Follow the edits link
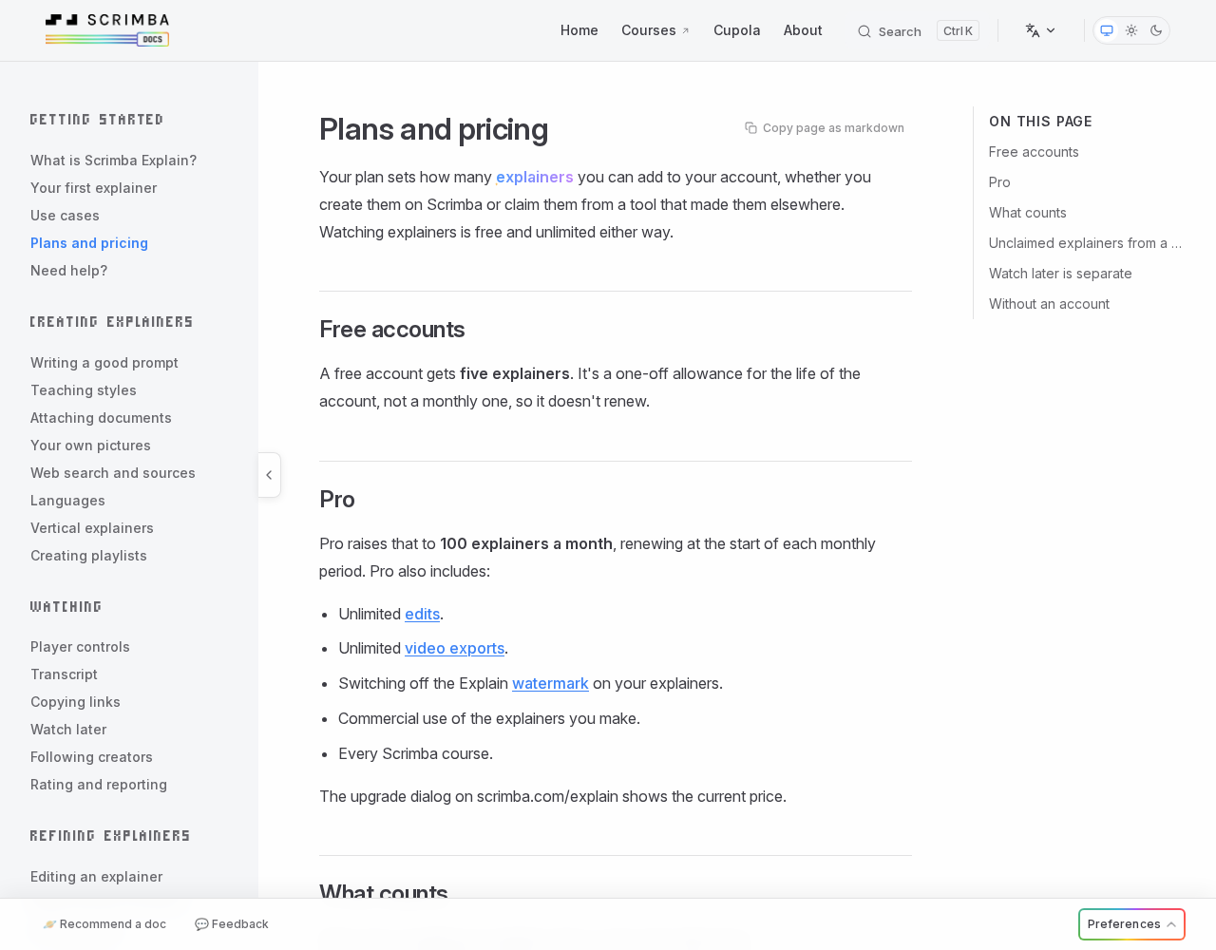Viewport: 1216px width, 950px height. coord(422,614)
